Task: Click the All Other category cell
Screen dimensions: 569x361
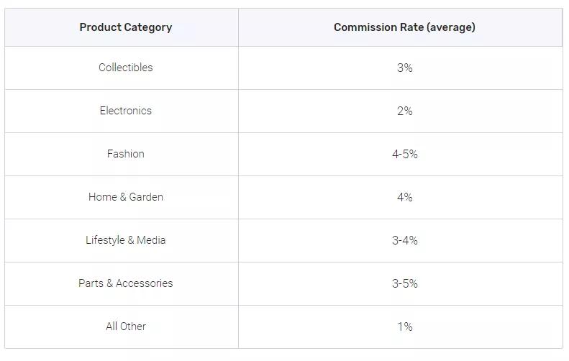Action: (x=126, y=326)
